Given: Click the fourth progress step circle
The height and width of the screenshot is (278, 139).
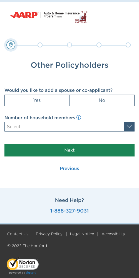Looking at the screenshot, I should (99, 45).
